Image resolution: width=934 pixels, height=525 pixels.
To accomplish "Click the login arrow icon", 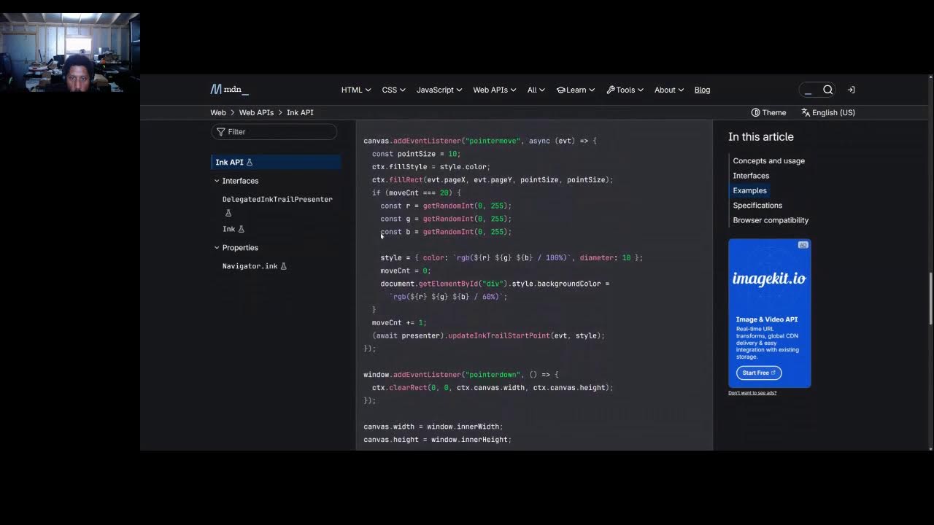I will (x=851, y=90).
